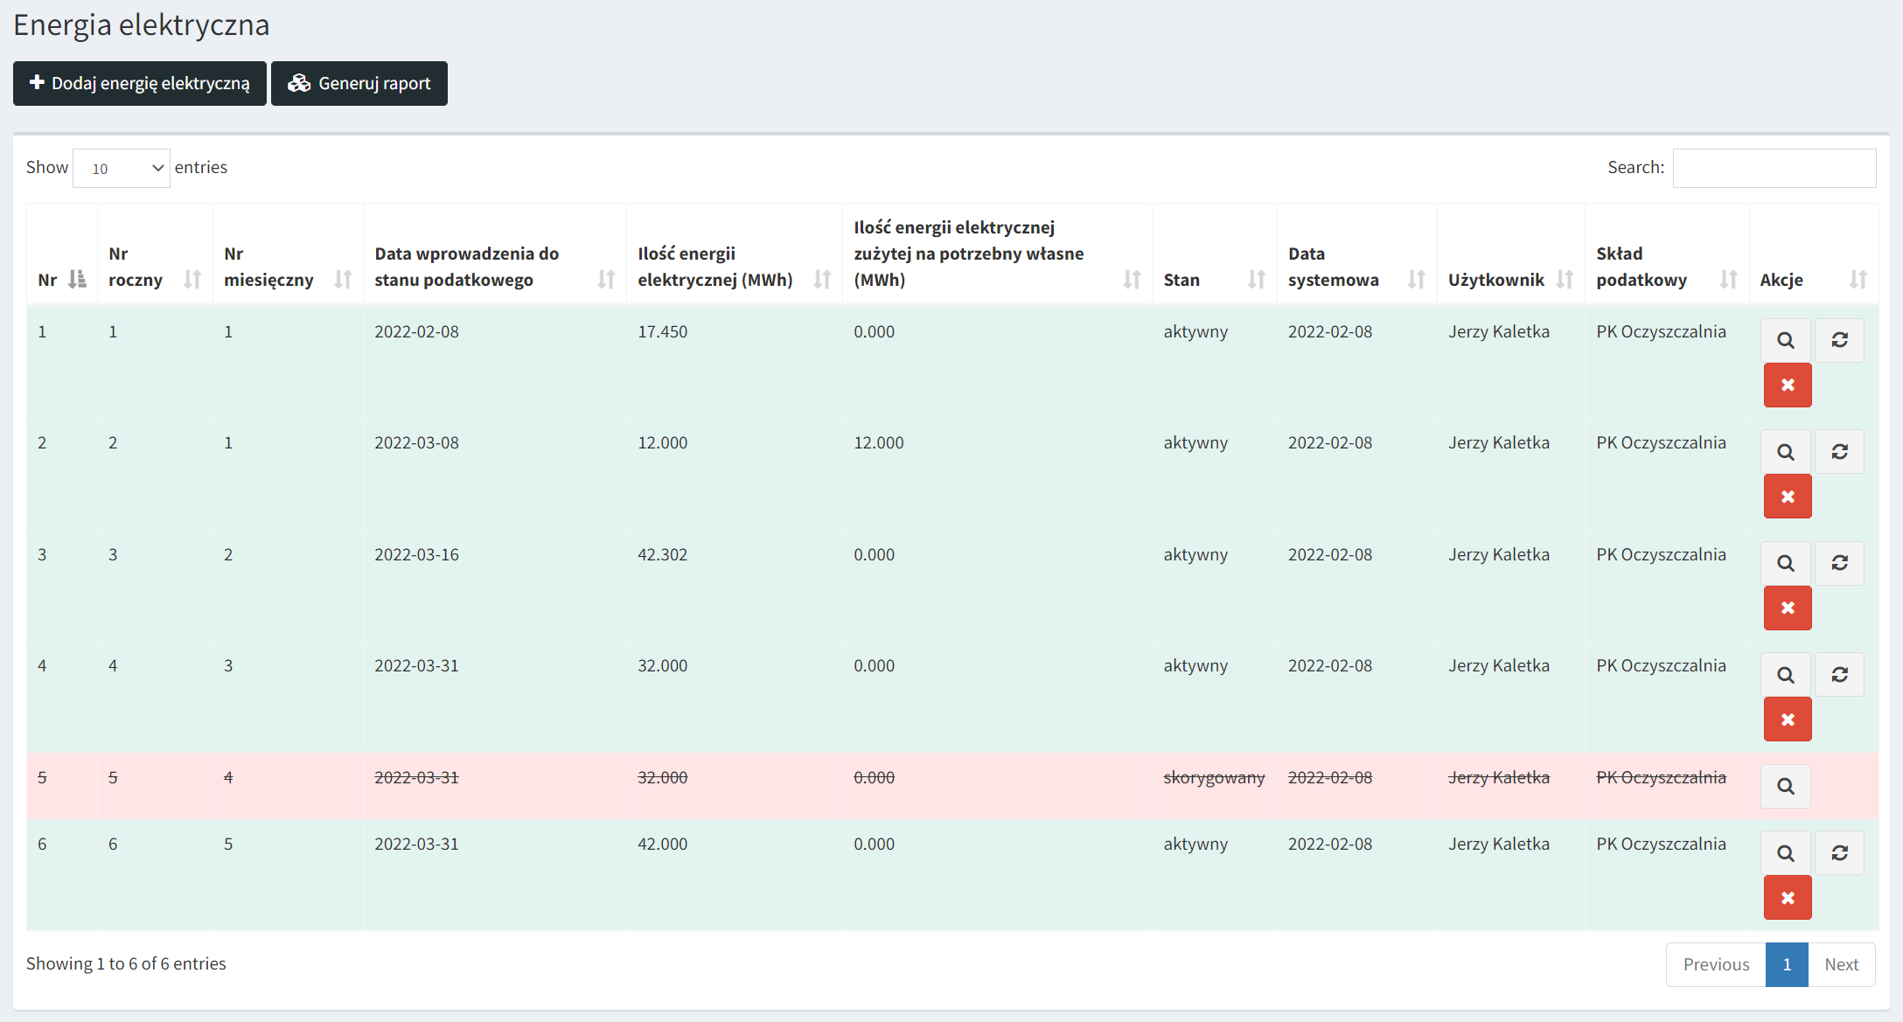
Task: Click refresh correction icon for row 2
Action: 1839,452
